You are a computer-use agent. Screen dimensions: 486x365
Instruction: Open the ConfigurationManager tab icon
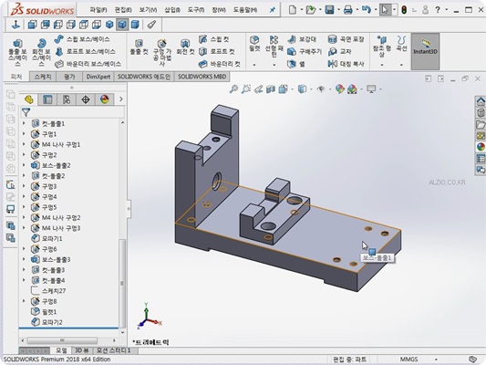tap(67, 99)
